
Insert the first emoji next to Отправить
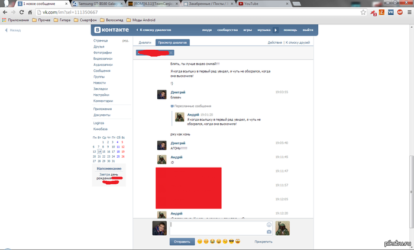[x=200, y=242]
